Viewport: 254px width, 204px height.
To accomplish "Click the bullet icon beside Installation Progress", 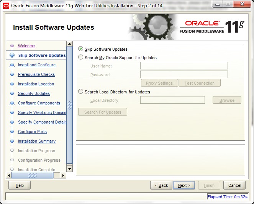I will (12, 150).
